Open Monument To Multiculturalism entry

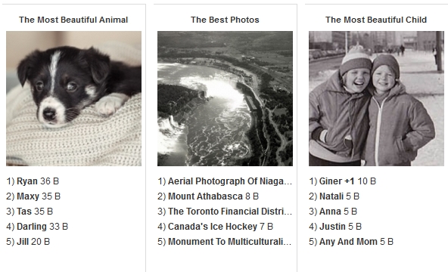229,242
